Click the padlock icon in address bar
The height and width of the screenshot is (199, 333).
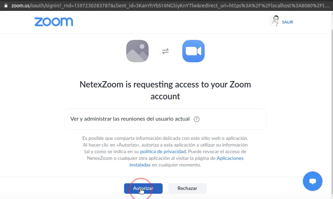[x=5, y=6]
